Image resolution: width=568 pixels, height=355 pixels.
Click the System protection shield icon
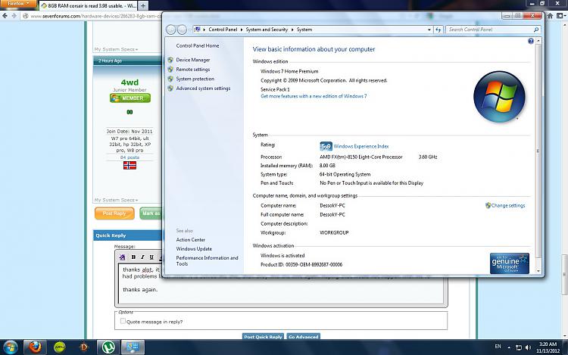170,79
